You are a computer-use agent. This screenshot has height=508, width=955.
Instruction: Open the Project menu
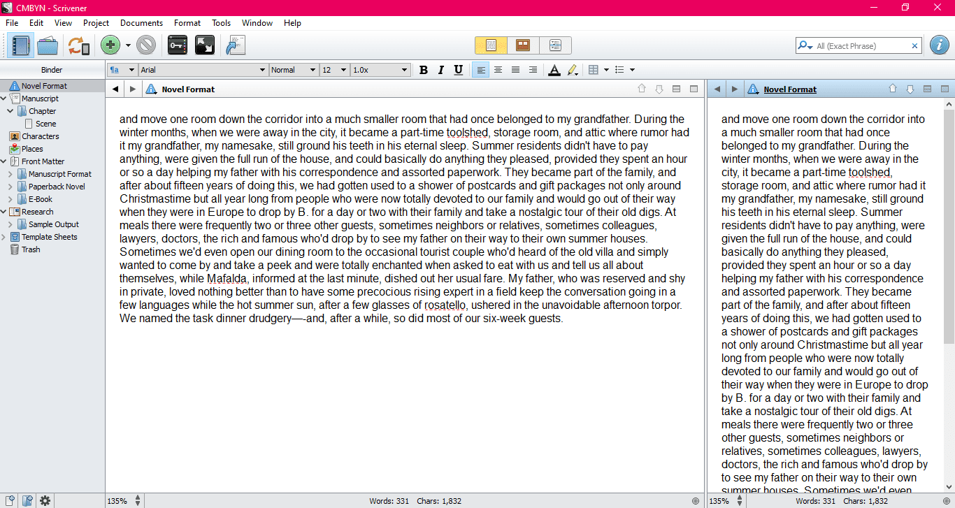(96, 23)
